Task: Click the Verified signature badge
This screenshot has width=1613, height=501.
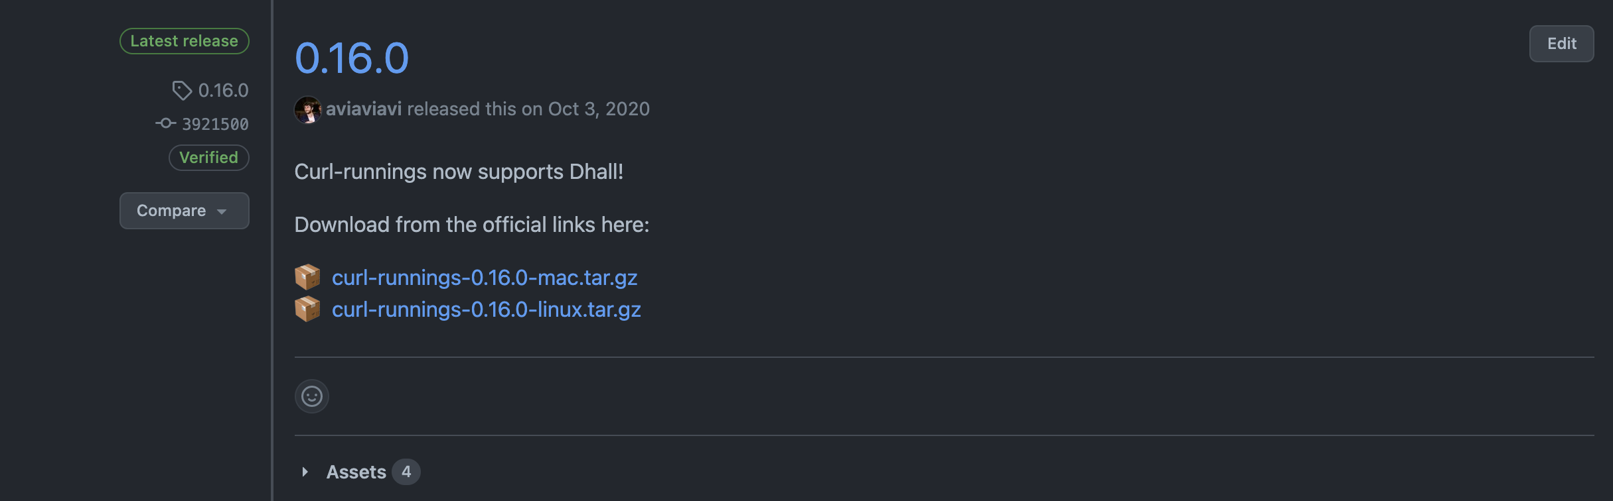Action: click(208, 158)
